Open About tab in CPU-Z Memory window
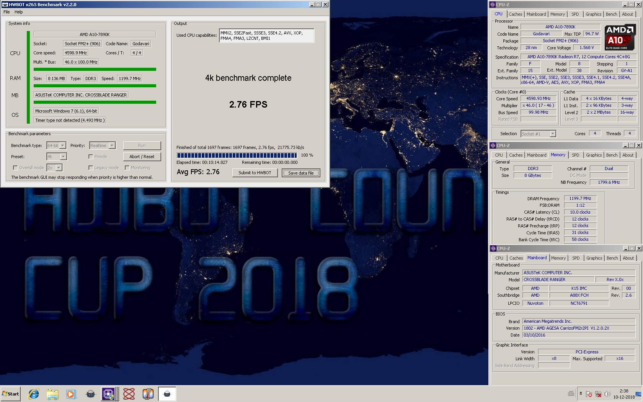 click(x=628, y=155)
